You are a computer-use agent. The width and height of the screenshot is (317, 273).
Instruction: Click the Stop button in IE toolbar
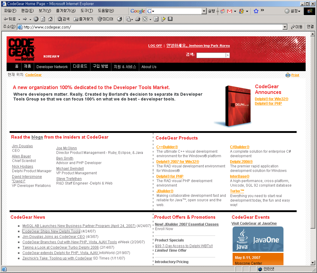(x=36, y=19)
